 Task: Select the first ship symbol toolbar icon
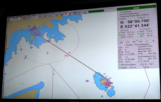pos(61,14)
